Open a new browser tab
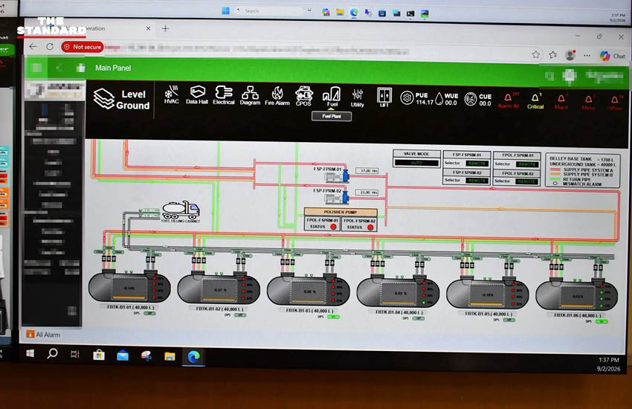The height and width of the screenshot is (409, 632). coord(165,28)
